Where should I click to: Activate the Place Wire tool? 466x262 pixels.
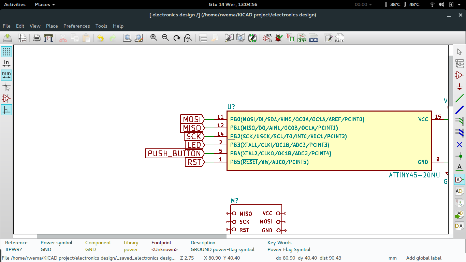[x=460, y=99]
